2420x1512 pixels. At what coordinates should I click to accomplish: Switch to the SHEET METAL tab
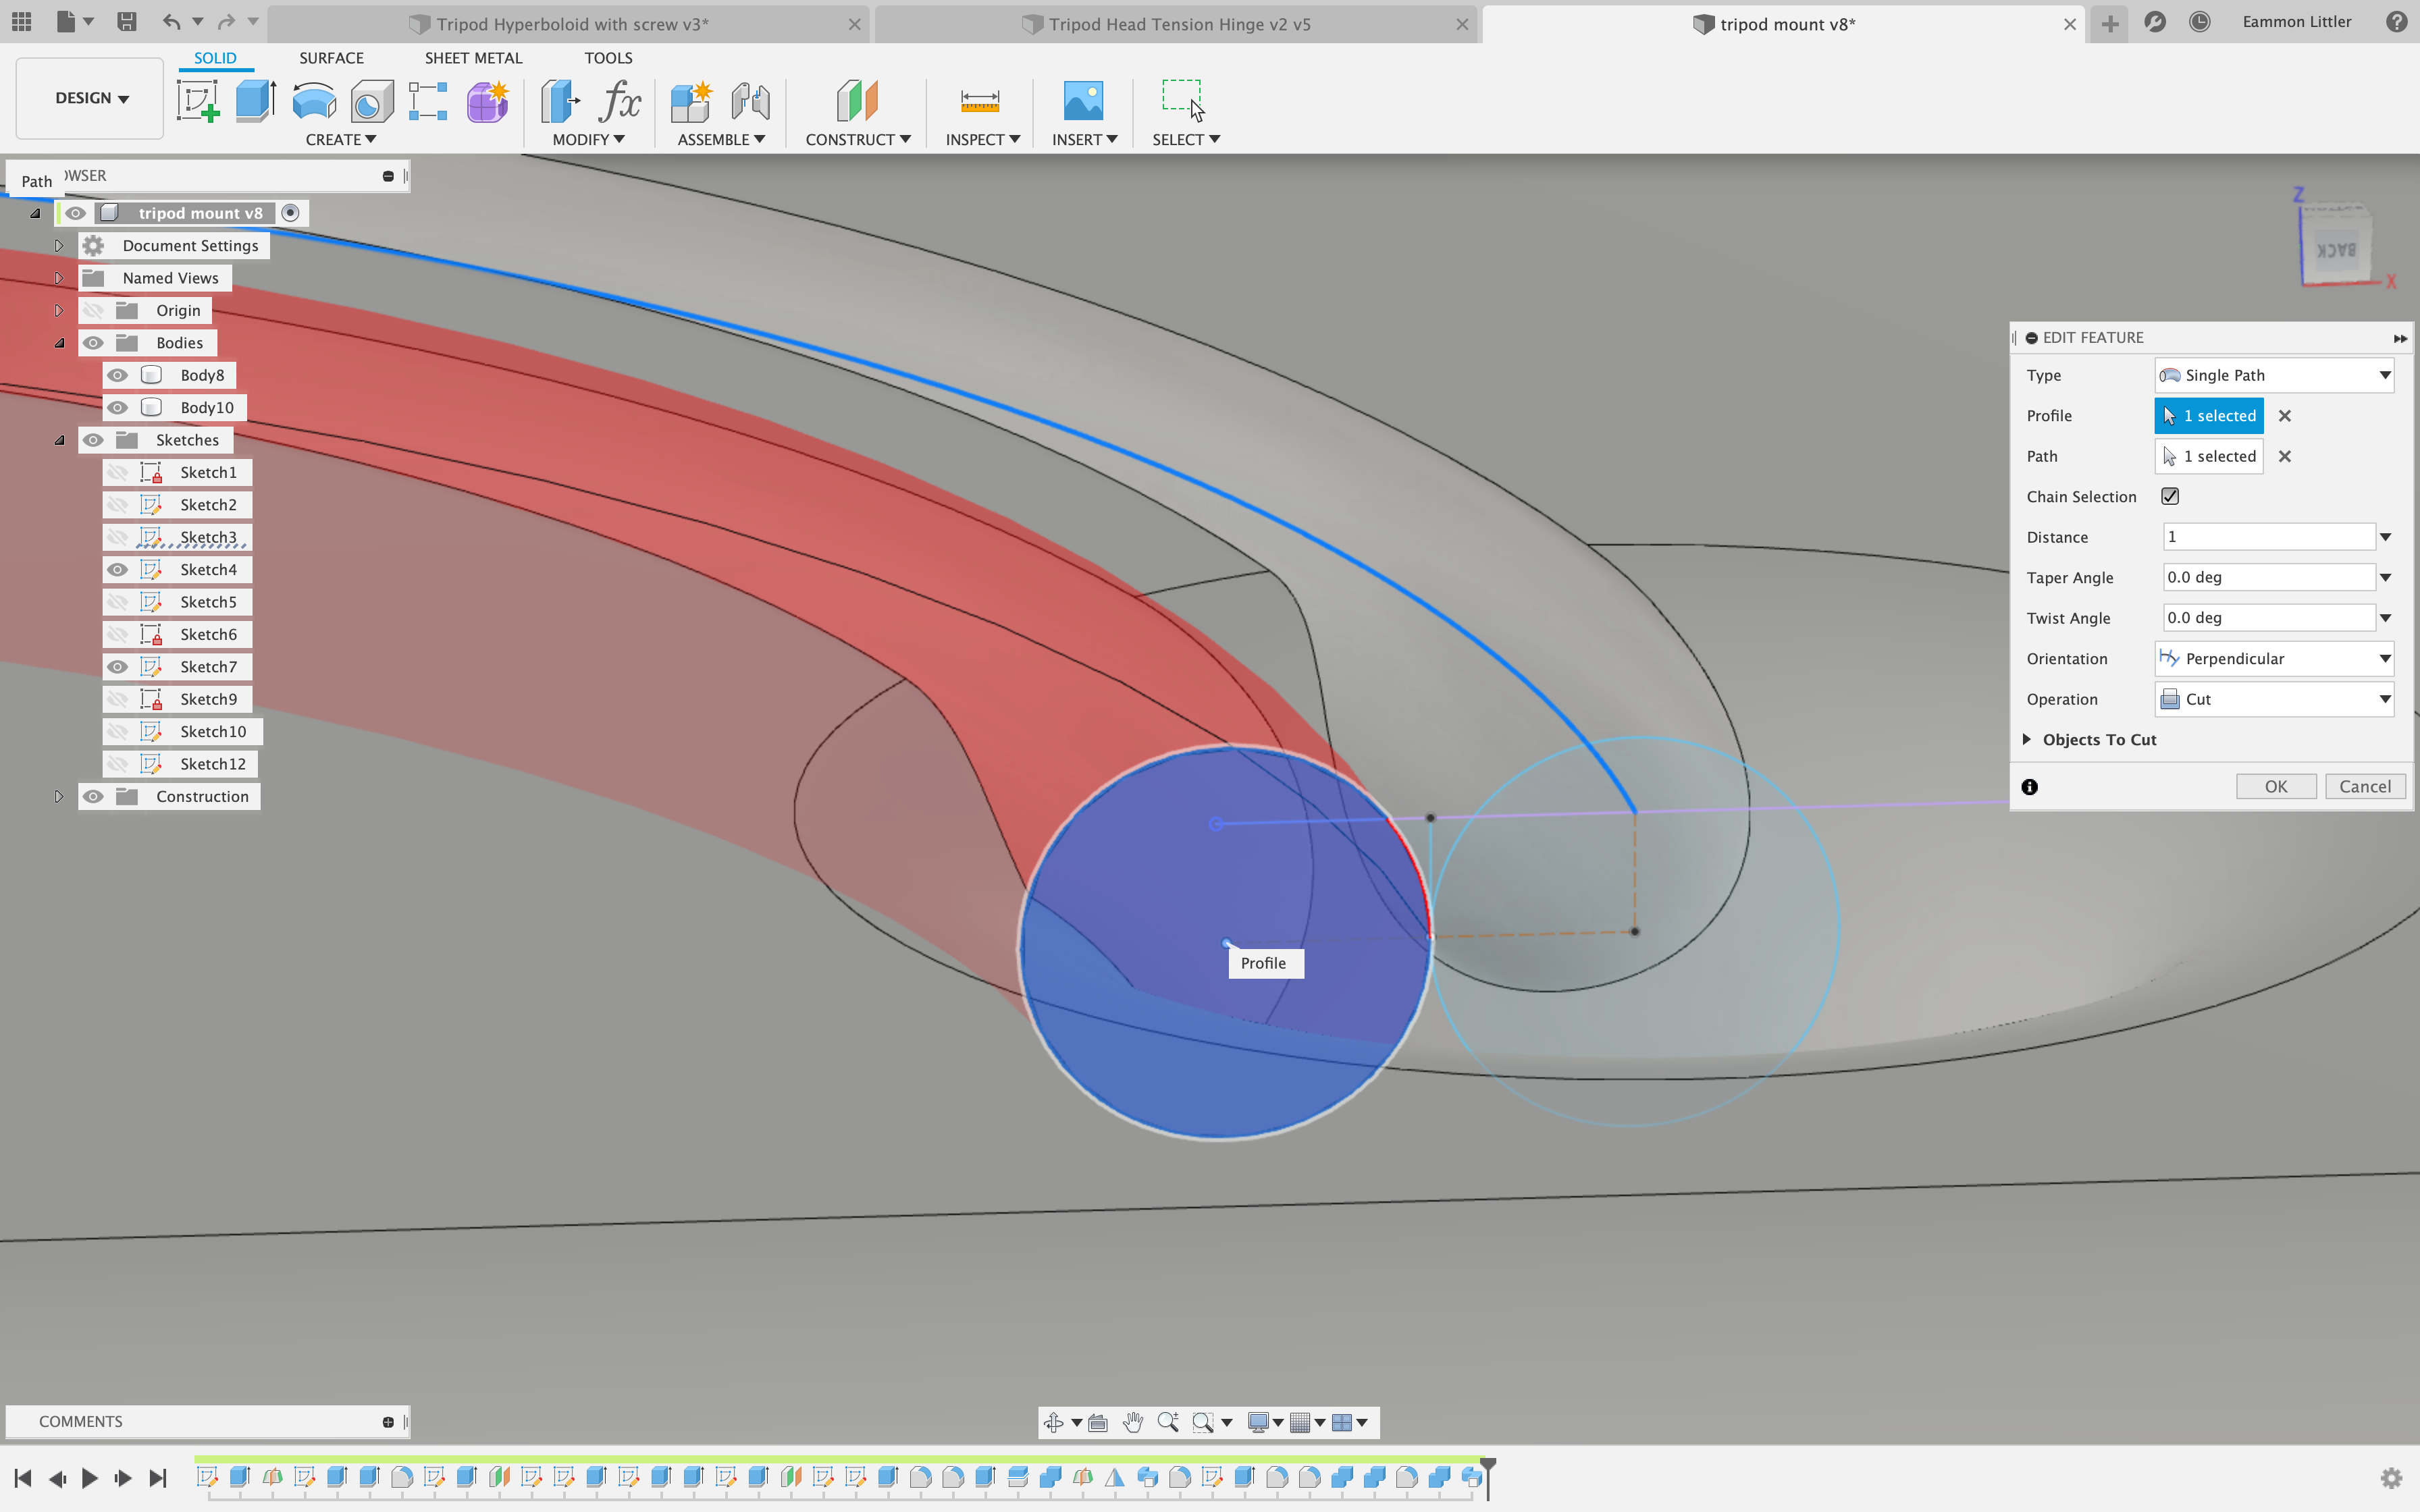click(472, 57)
